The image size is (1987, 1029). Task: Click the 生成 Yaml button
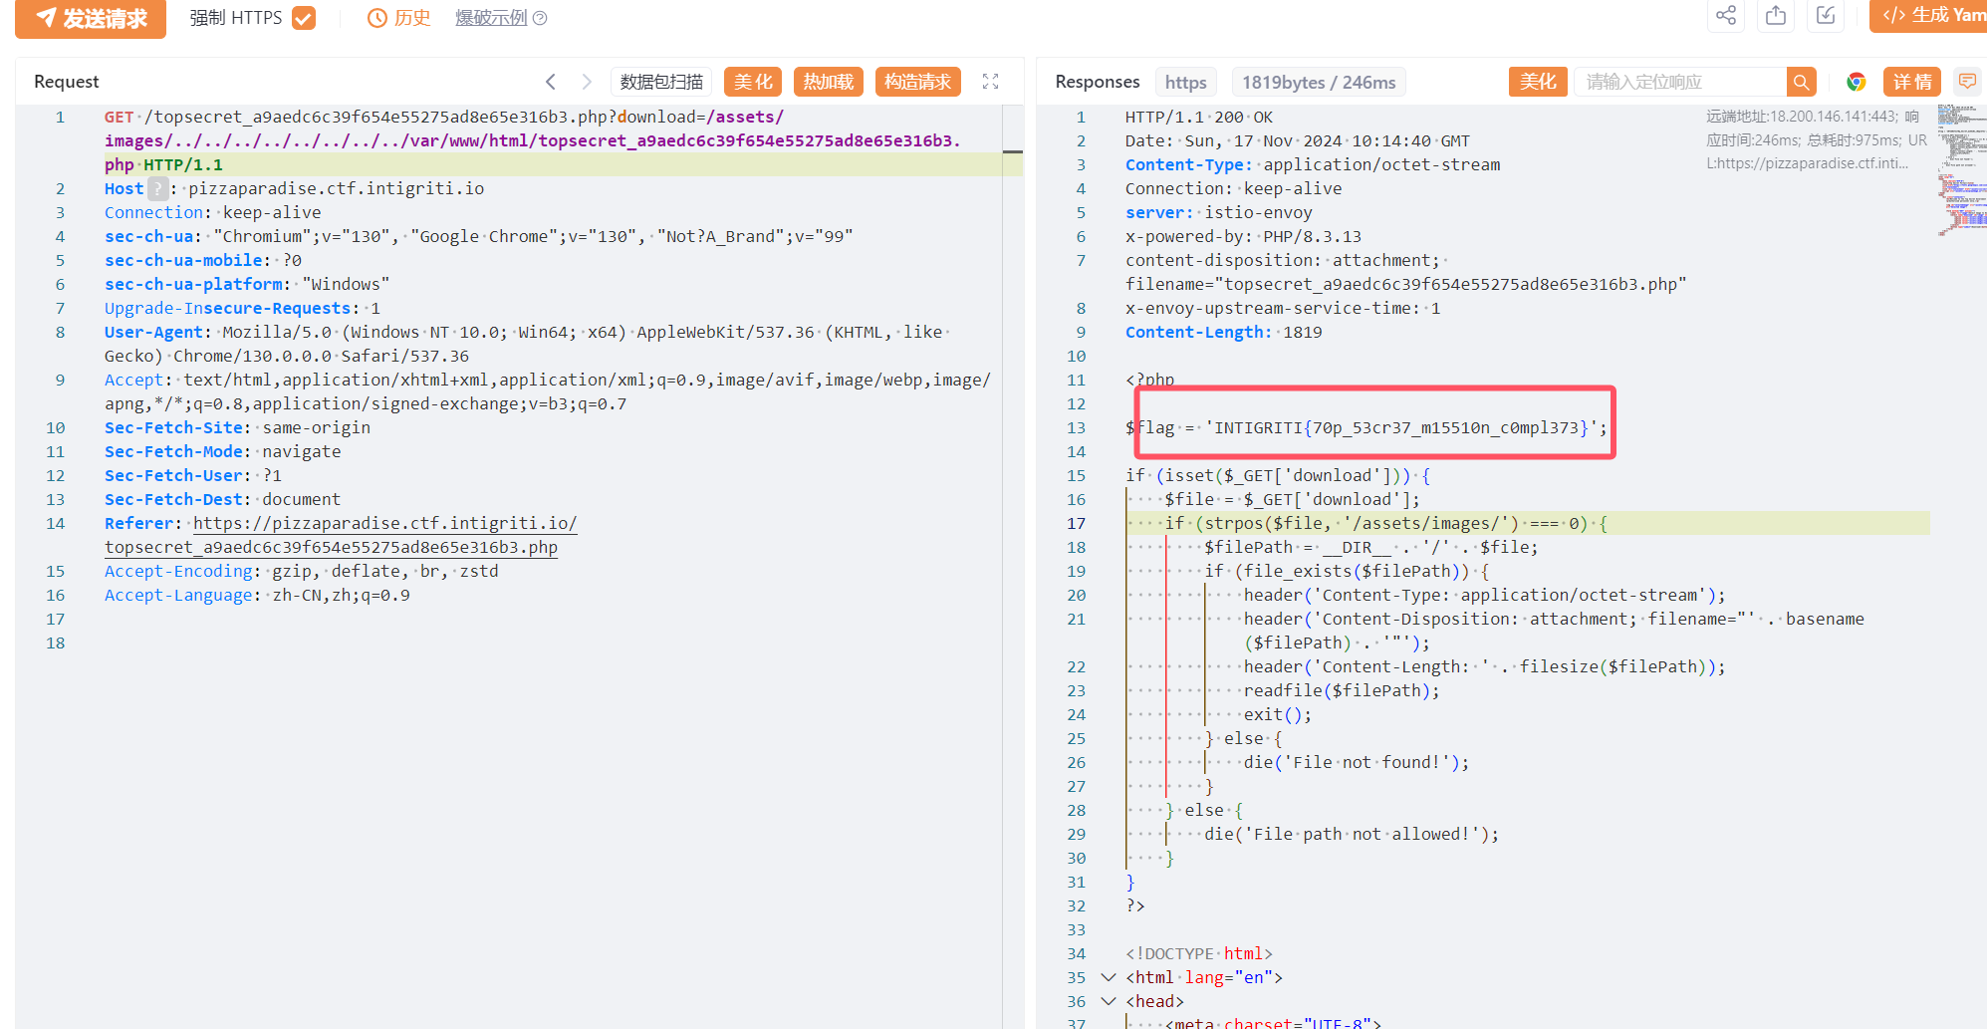pos(1929,16)
